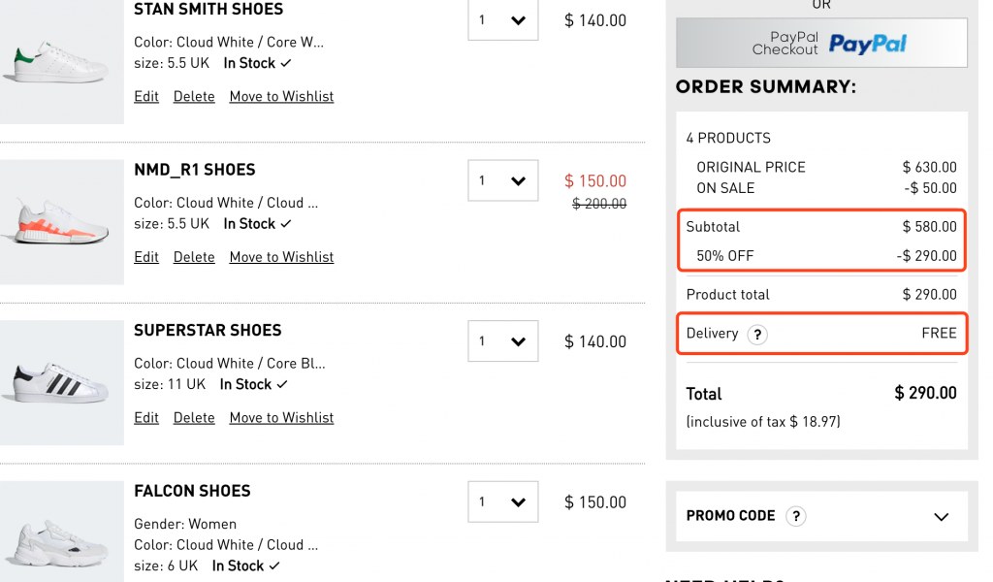This screenshot has width=993, height=582.
Task: Click the Promo Code help question mark icon
Action: pyautogui.click(x=795, y=516)
